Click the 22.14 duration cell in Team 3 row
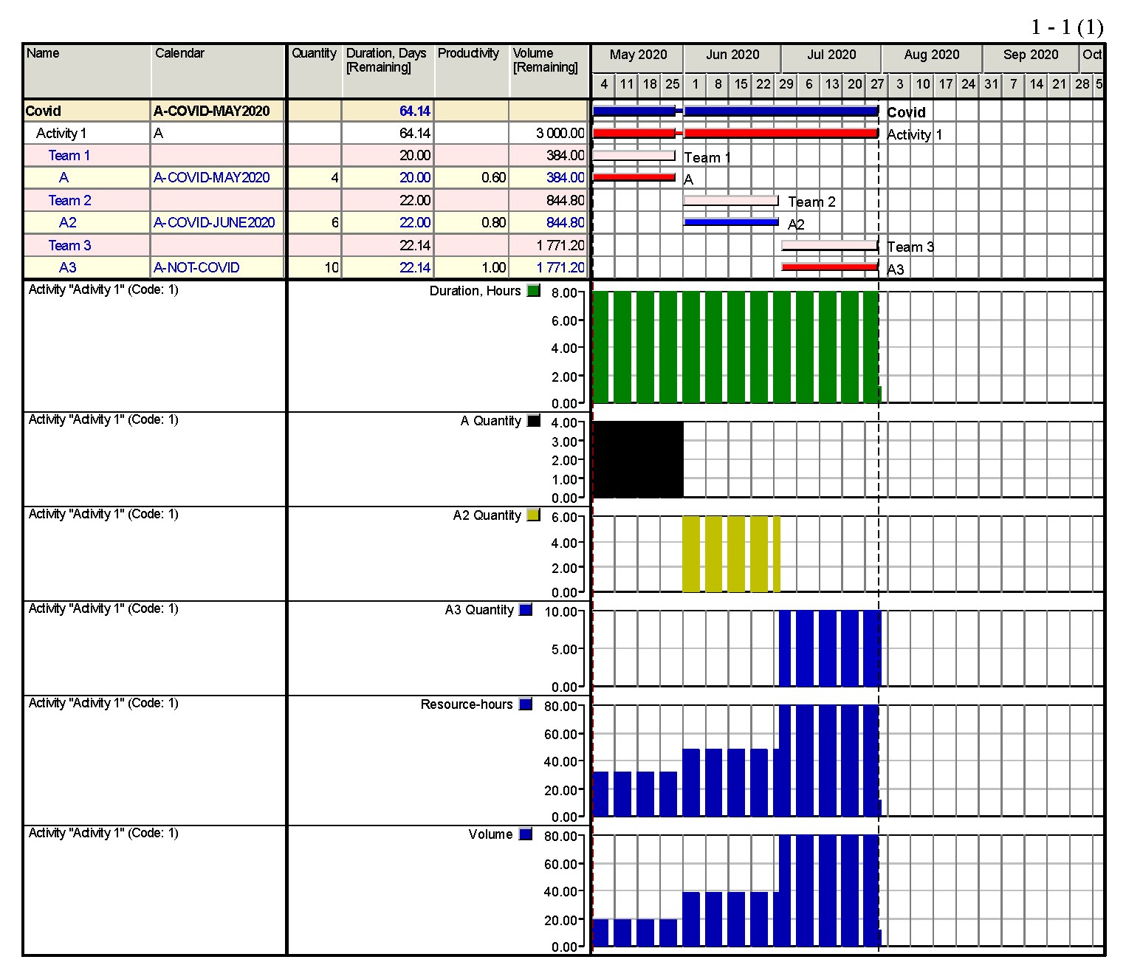 point(388,246)
